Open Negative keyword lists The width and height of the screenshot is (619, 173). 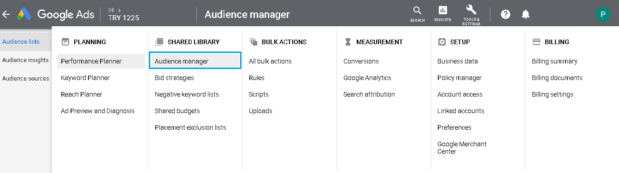tap(187, 94)
